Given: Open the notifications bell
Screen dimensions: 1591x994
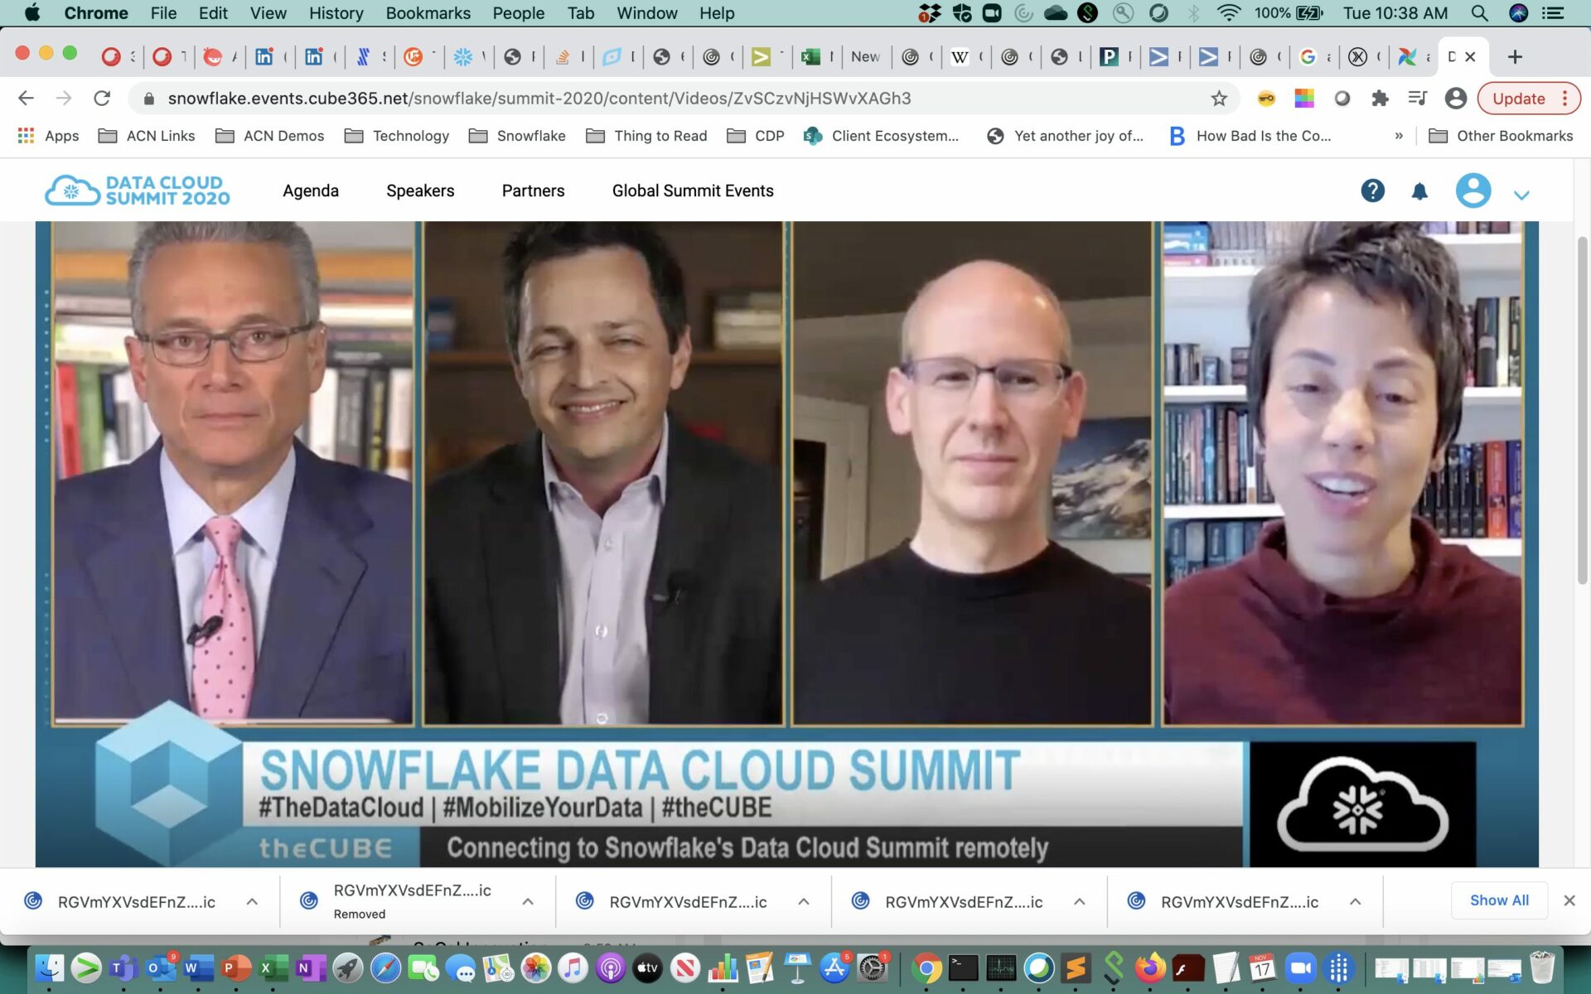Looking at the screenshot, I should click(x=1419, y=191).
